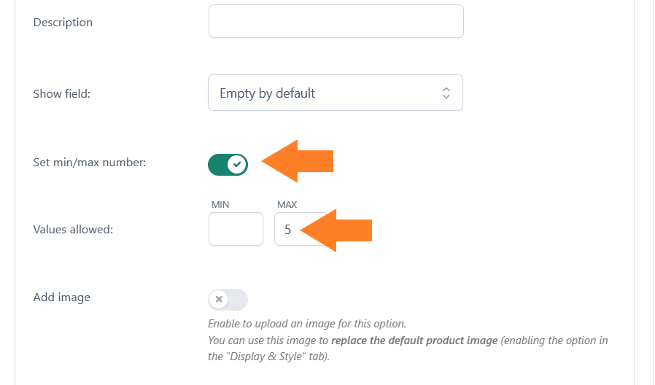Click the checkmark knob on min/max toggle

click(237, 165)
